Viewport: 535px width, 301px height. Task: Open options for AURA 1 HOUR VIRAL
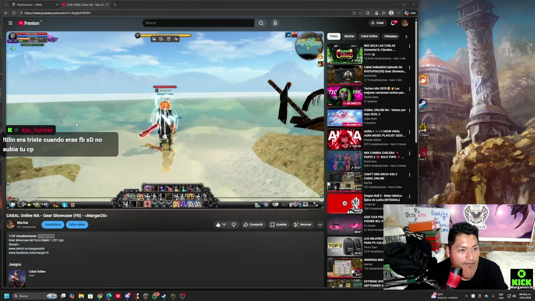pyautogui.click(x=409, y=132)
